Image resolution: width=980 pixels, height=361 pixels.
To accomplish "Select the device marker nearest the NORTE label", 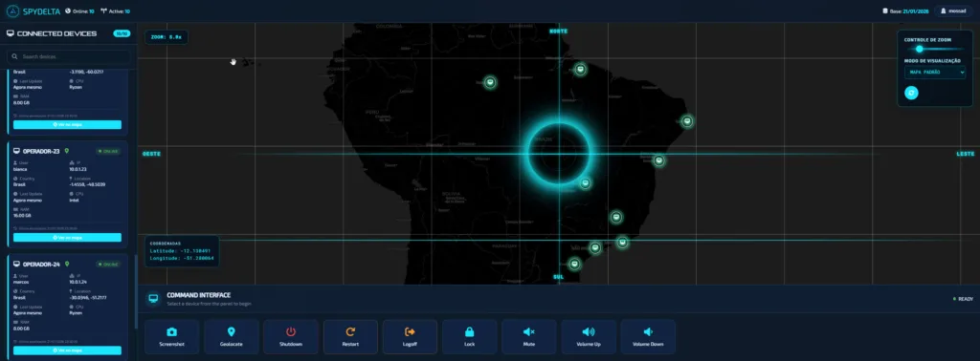I will tap(581, 69).
